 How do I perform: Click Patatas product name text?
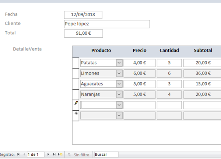pyautogui.click(x=89, y=63)
